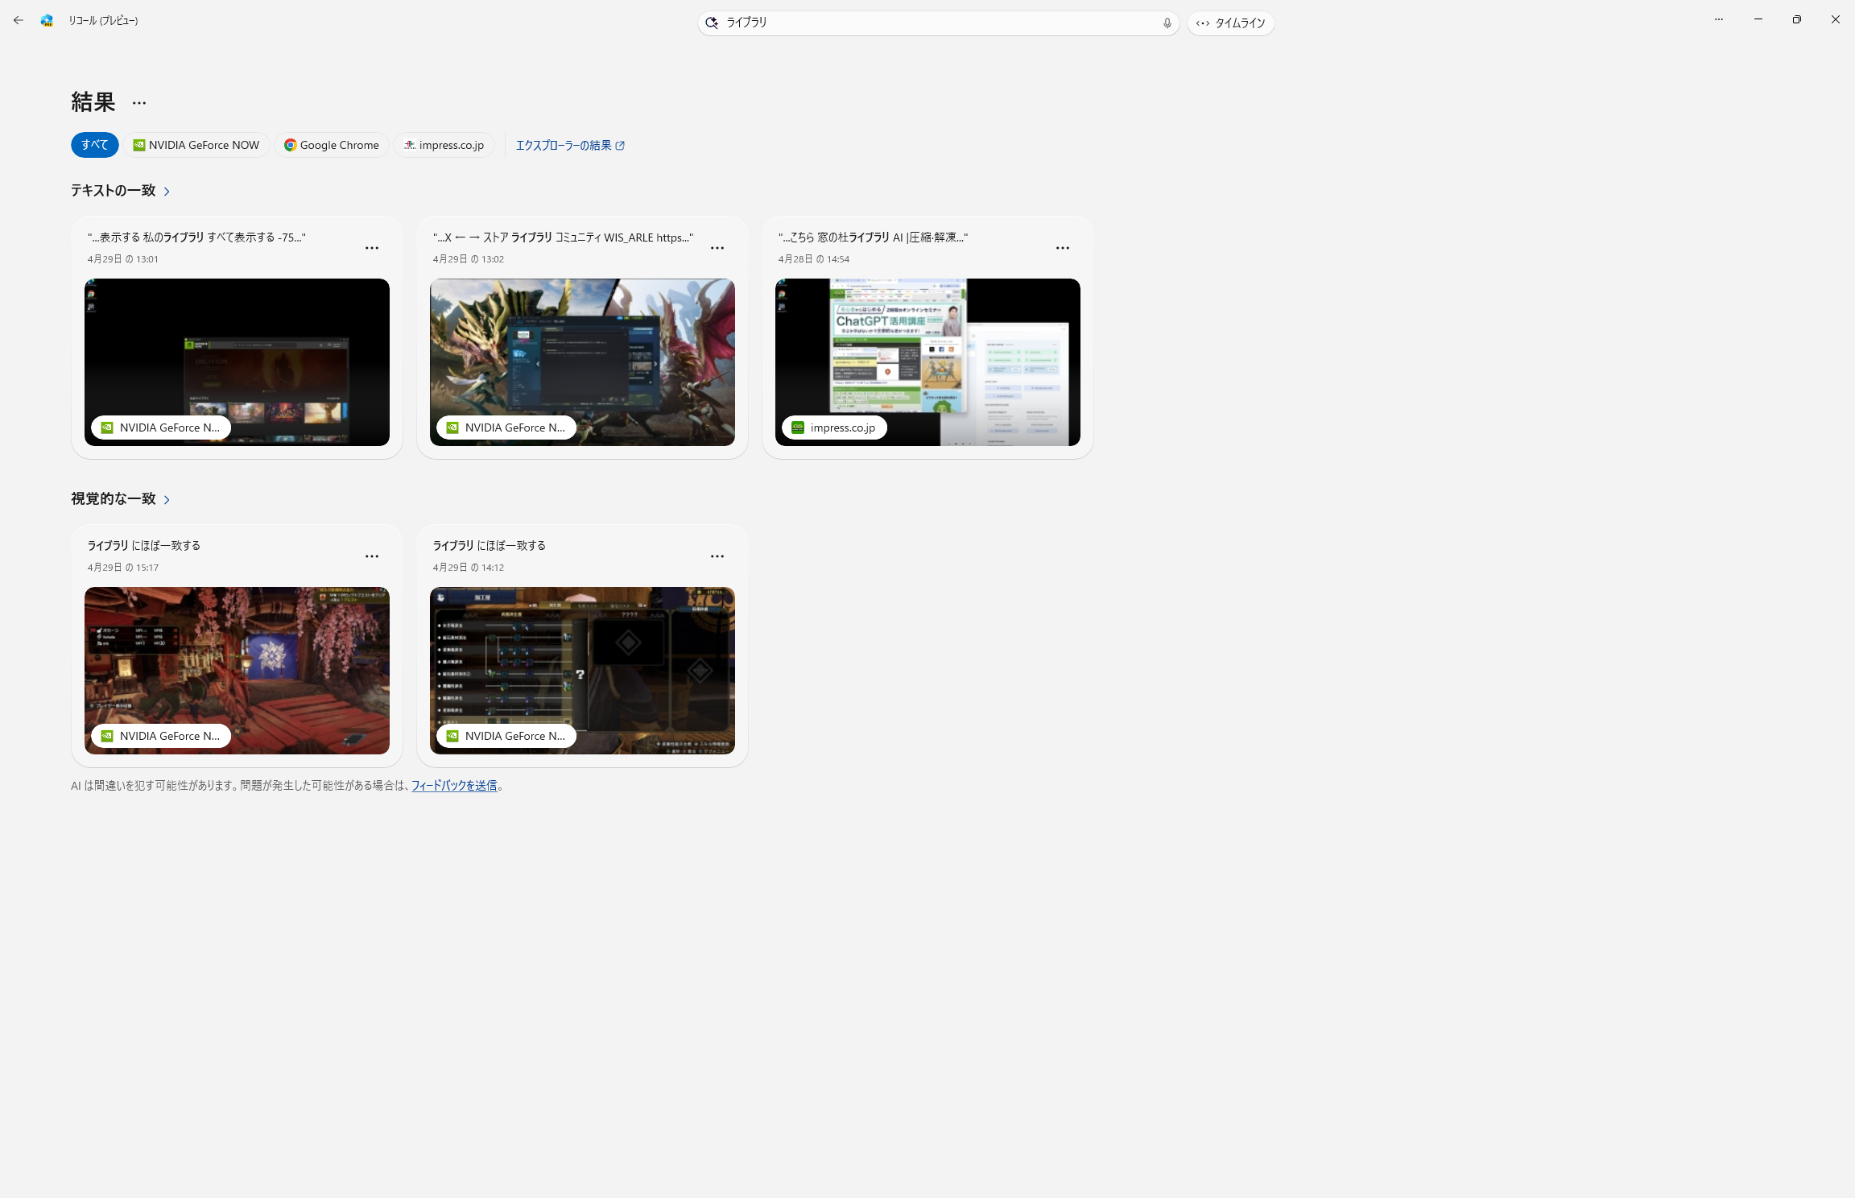Select the すべて filter tab
1855x1198 pixels.
(x=94, y=145)
